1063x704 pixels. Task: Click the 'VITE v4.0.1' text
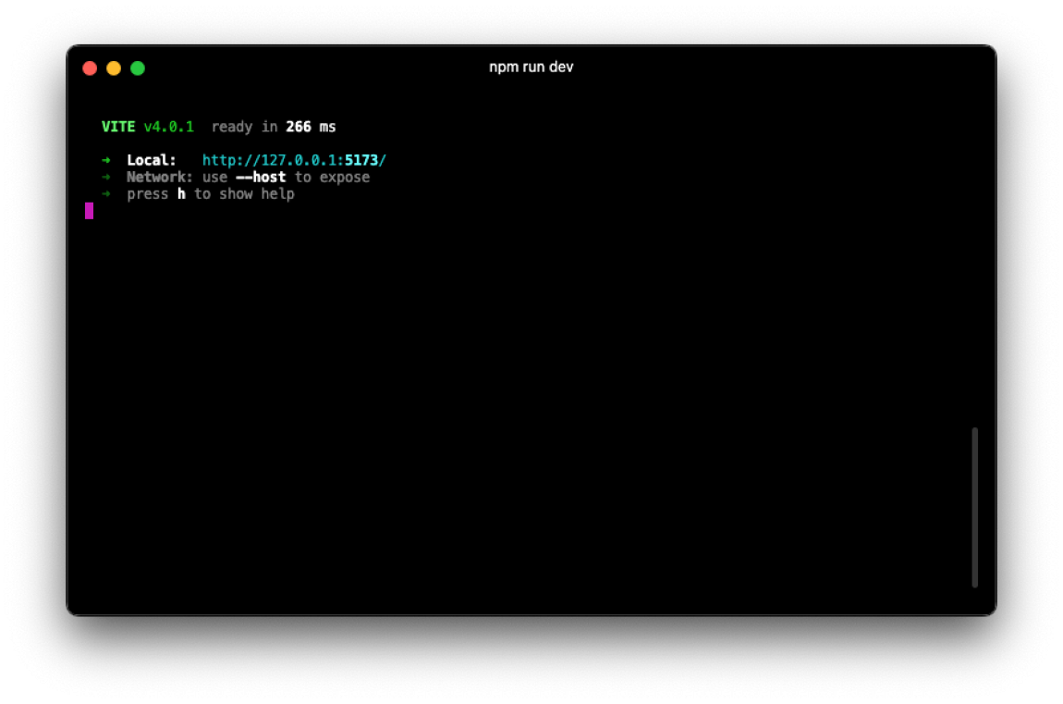[148, 127]
